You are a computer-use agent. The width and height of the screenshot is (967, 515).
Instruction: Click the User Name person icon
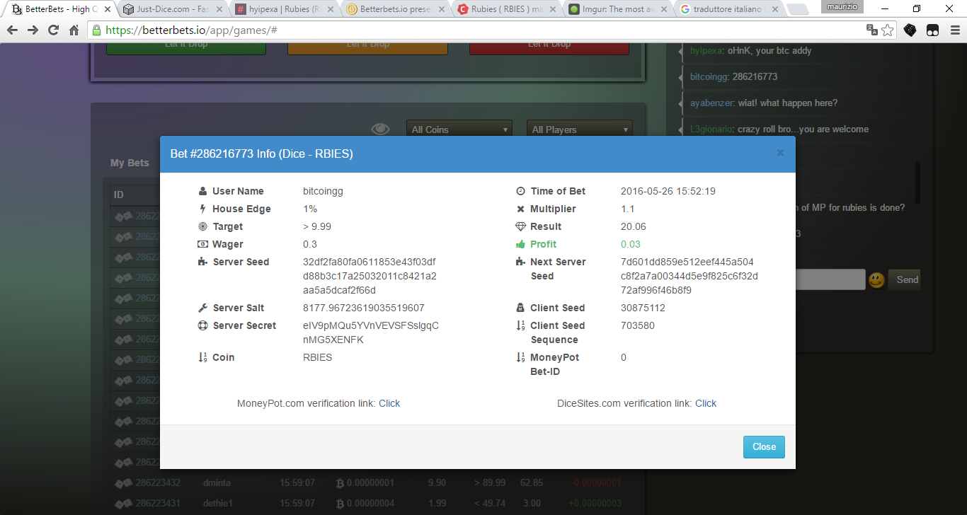[203, 191]
